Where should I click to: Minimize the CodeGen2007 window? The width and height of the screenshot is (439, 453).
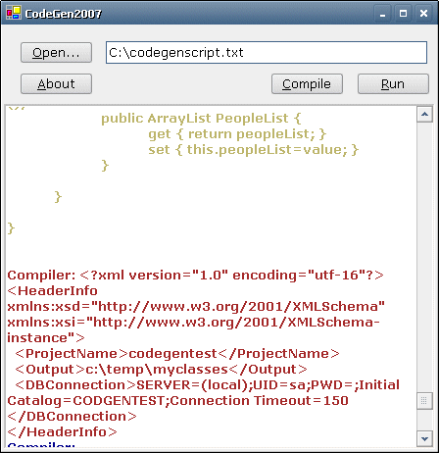pos(382,14)
